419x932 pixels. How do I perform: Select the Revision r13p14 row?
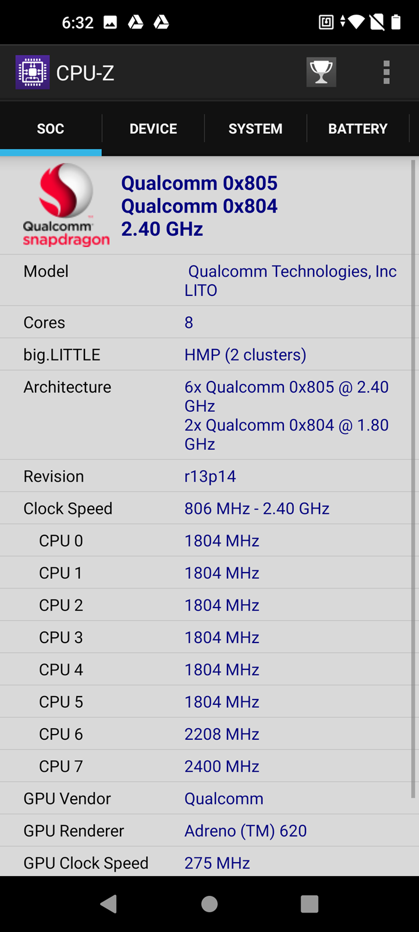coord(210,476)
